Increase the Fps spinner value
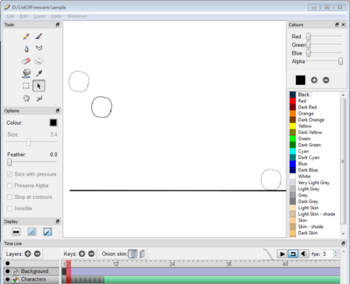 click(x=336, y=252)
